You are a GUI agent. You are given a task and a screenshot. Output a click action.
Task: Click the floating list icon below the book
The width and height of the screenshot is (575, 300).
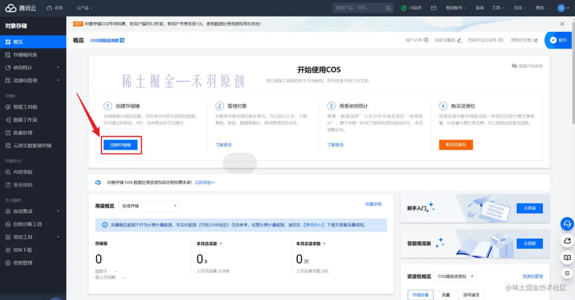click(567, 273)
